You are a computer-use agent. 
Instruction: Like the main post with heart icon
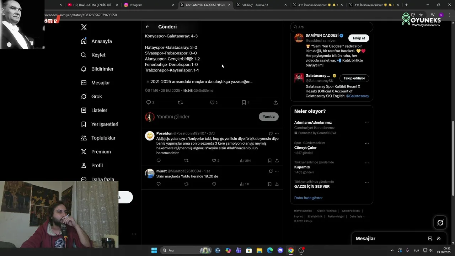[x=212, y=102]
